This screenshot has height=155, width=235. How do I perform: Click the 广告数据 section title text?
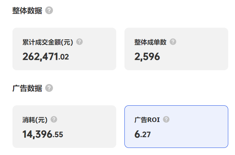coord(27,88)
